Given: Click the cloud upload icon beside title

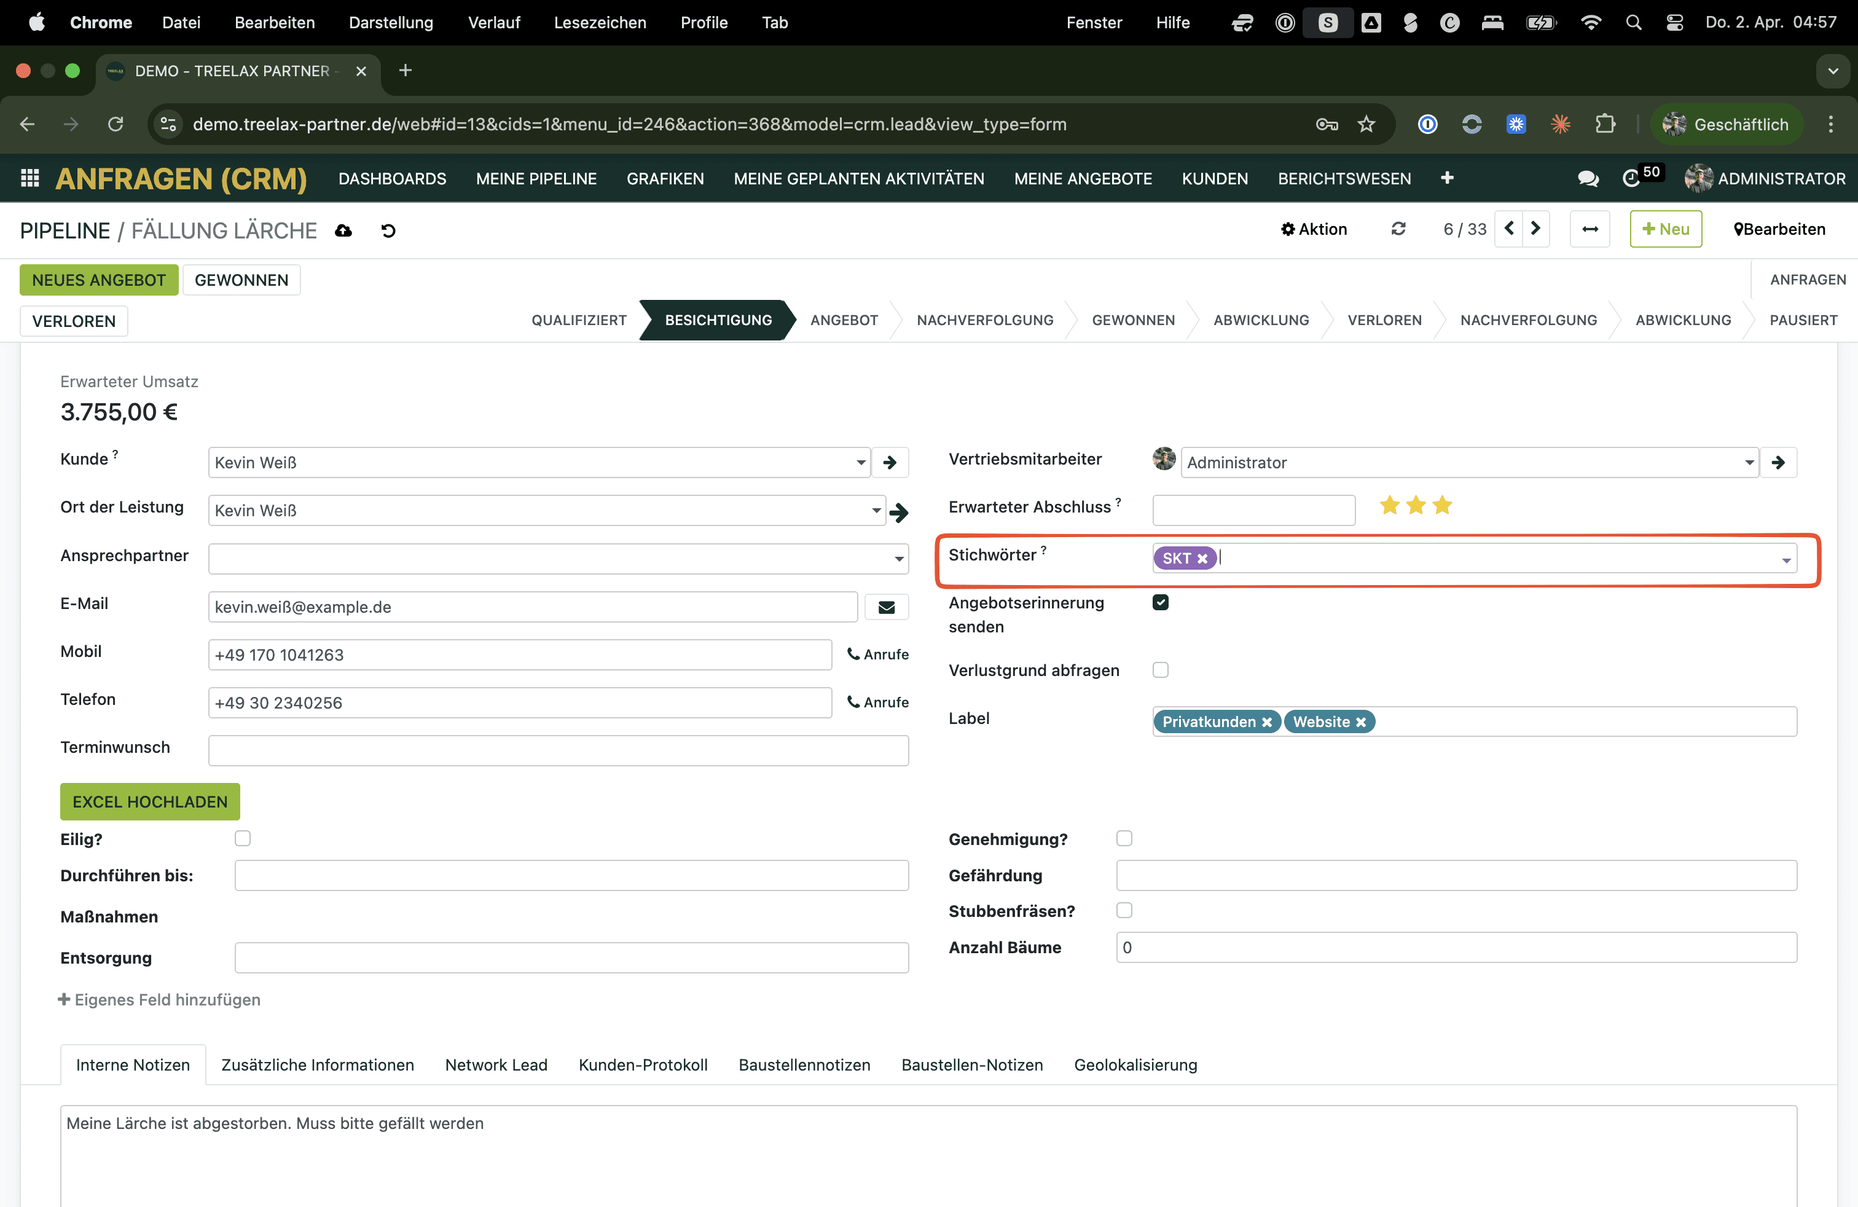Looking at the screenshot, I should 343,230.
